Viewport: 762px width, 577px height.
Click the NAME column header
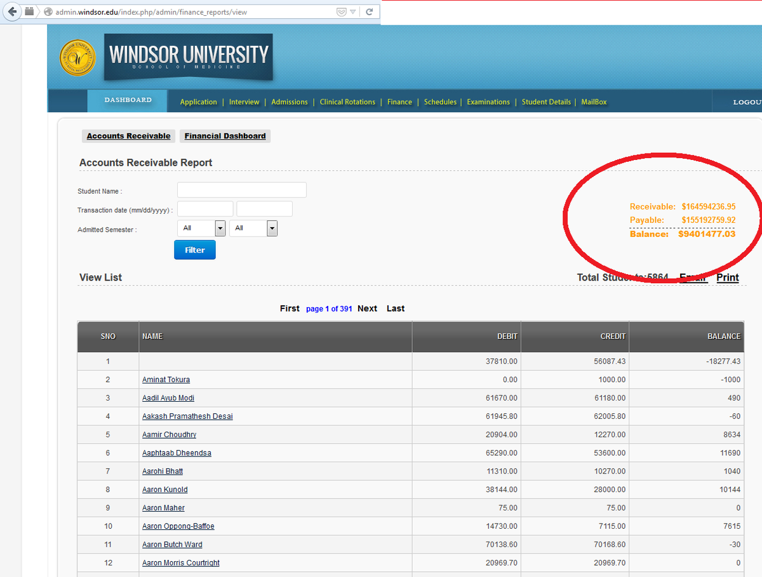(275, 336)
